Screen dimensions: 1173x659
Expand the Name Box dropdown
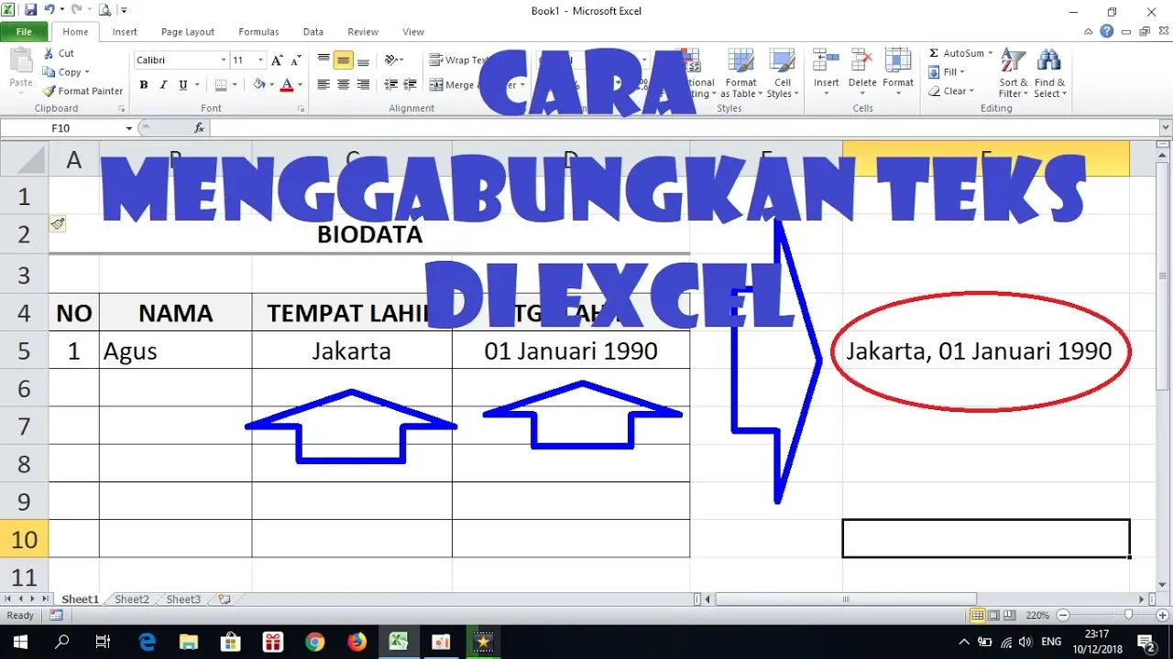[x=128, y=128]
